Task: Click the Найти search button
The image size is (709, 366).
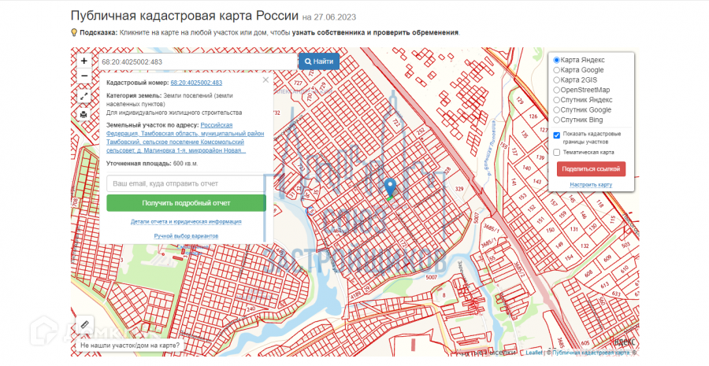Action: coord(319,61)
